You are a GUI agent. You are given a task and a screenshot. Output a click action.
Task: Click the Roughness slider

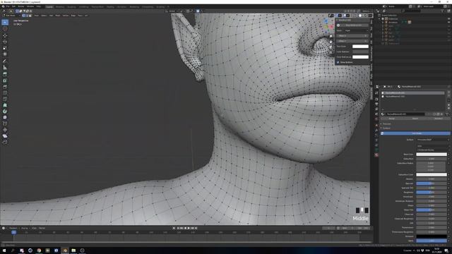tap(432, 193)
